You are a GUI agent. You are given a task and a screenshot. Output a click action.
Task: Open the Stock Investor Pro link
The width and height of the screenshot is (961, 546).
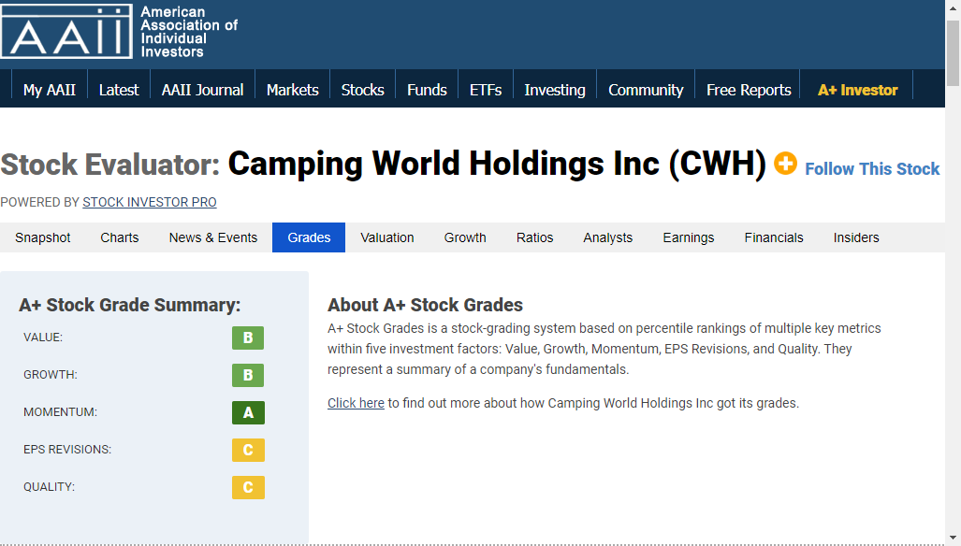[x=150, y=202]
